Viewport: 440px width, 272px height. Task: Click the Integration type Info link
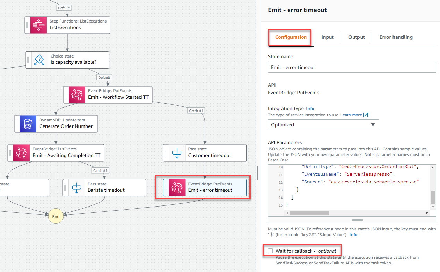pyautogui.click(x=310, y=108)
